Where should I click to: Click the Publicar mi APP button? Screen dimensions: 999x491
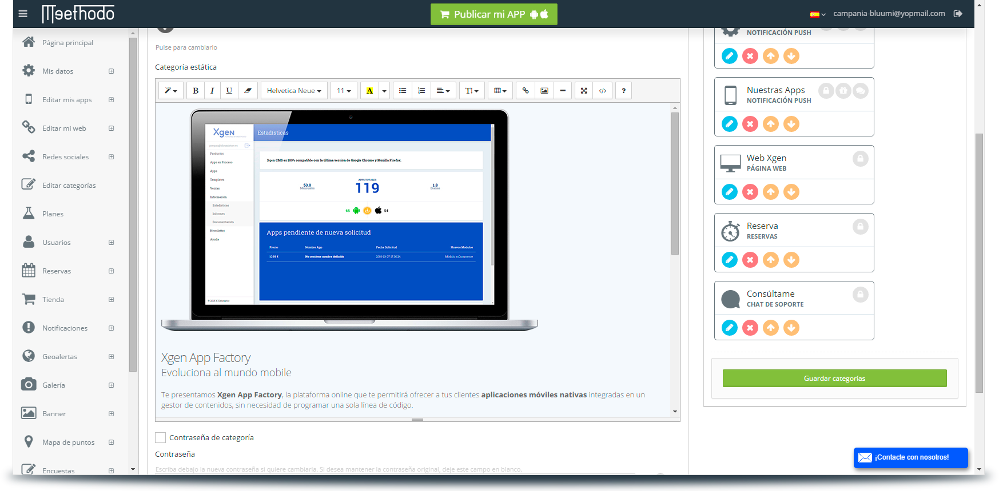494,14
